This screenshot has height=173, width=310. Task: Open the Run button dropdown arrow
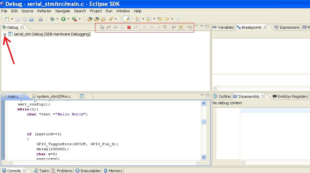(68, 19)
